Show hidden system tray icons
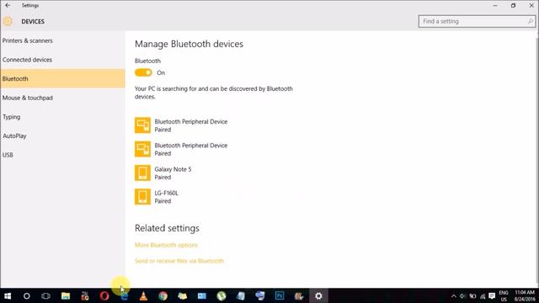539x303 pixels. [453, 295]
